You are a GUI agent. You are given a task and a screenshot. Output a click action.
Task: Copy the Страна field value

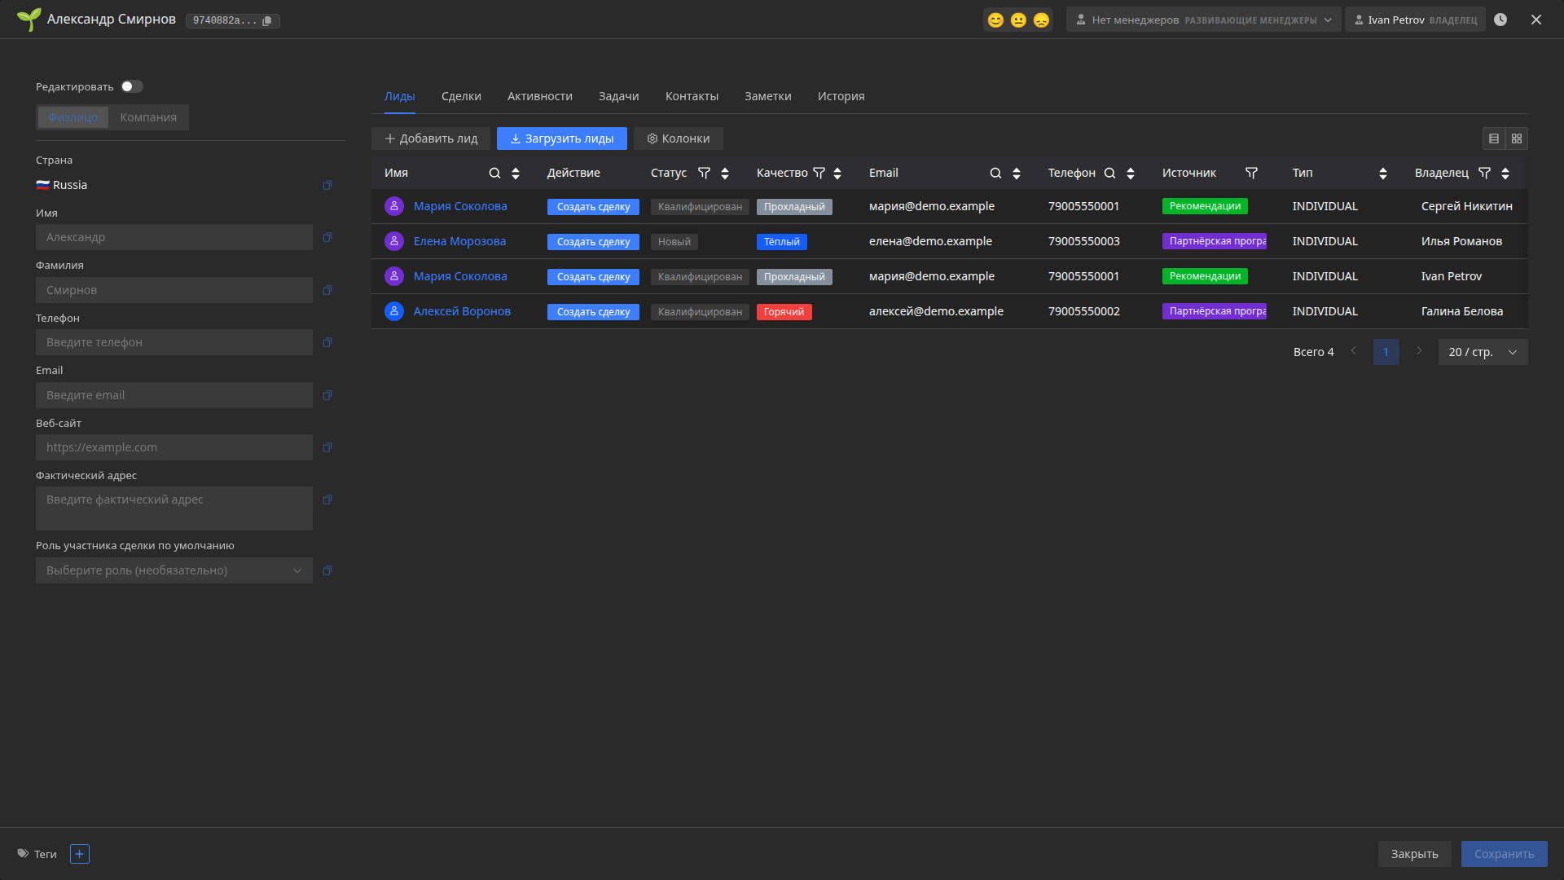327,185
